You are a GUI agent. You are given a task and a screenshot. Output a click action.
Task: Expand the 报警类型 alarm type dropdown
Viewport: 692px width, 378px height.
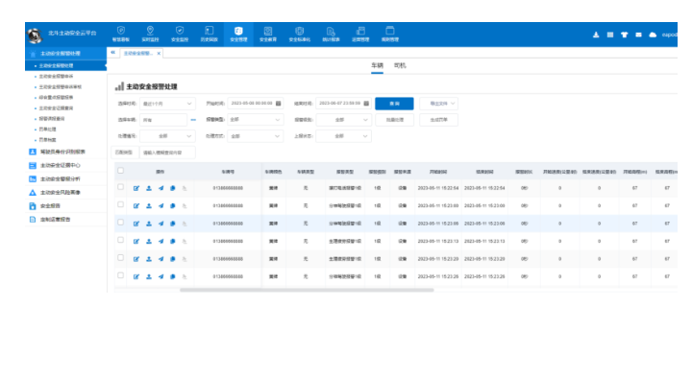coord(255,120)
